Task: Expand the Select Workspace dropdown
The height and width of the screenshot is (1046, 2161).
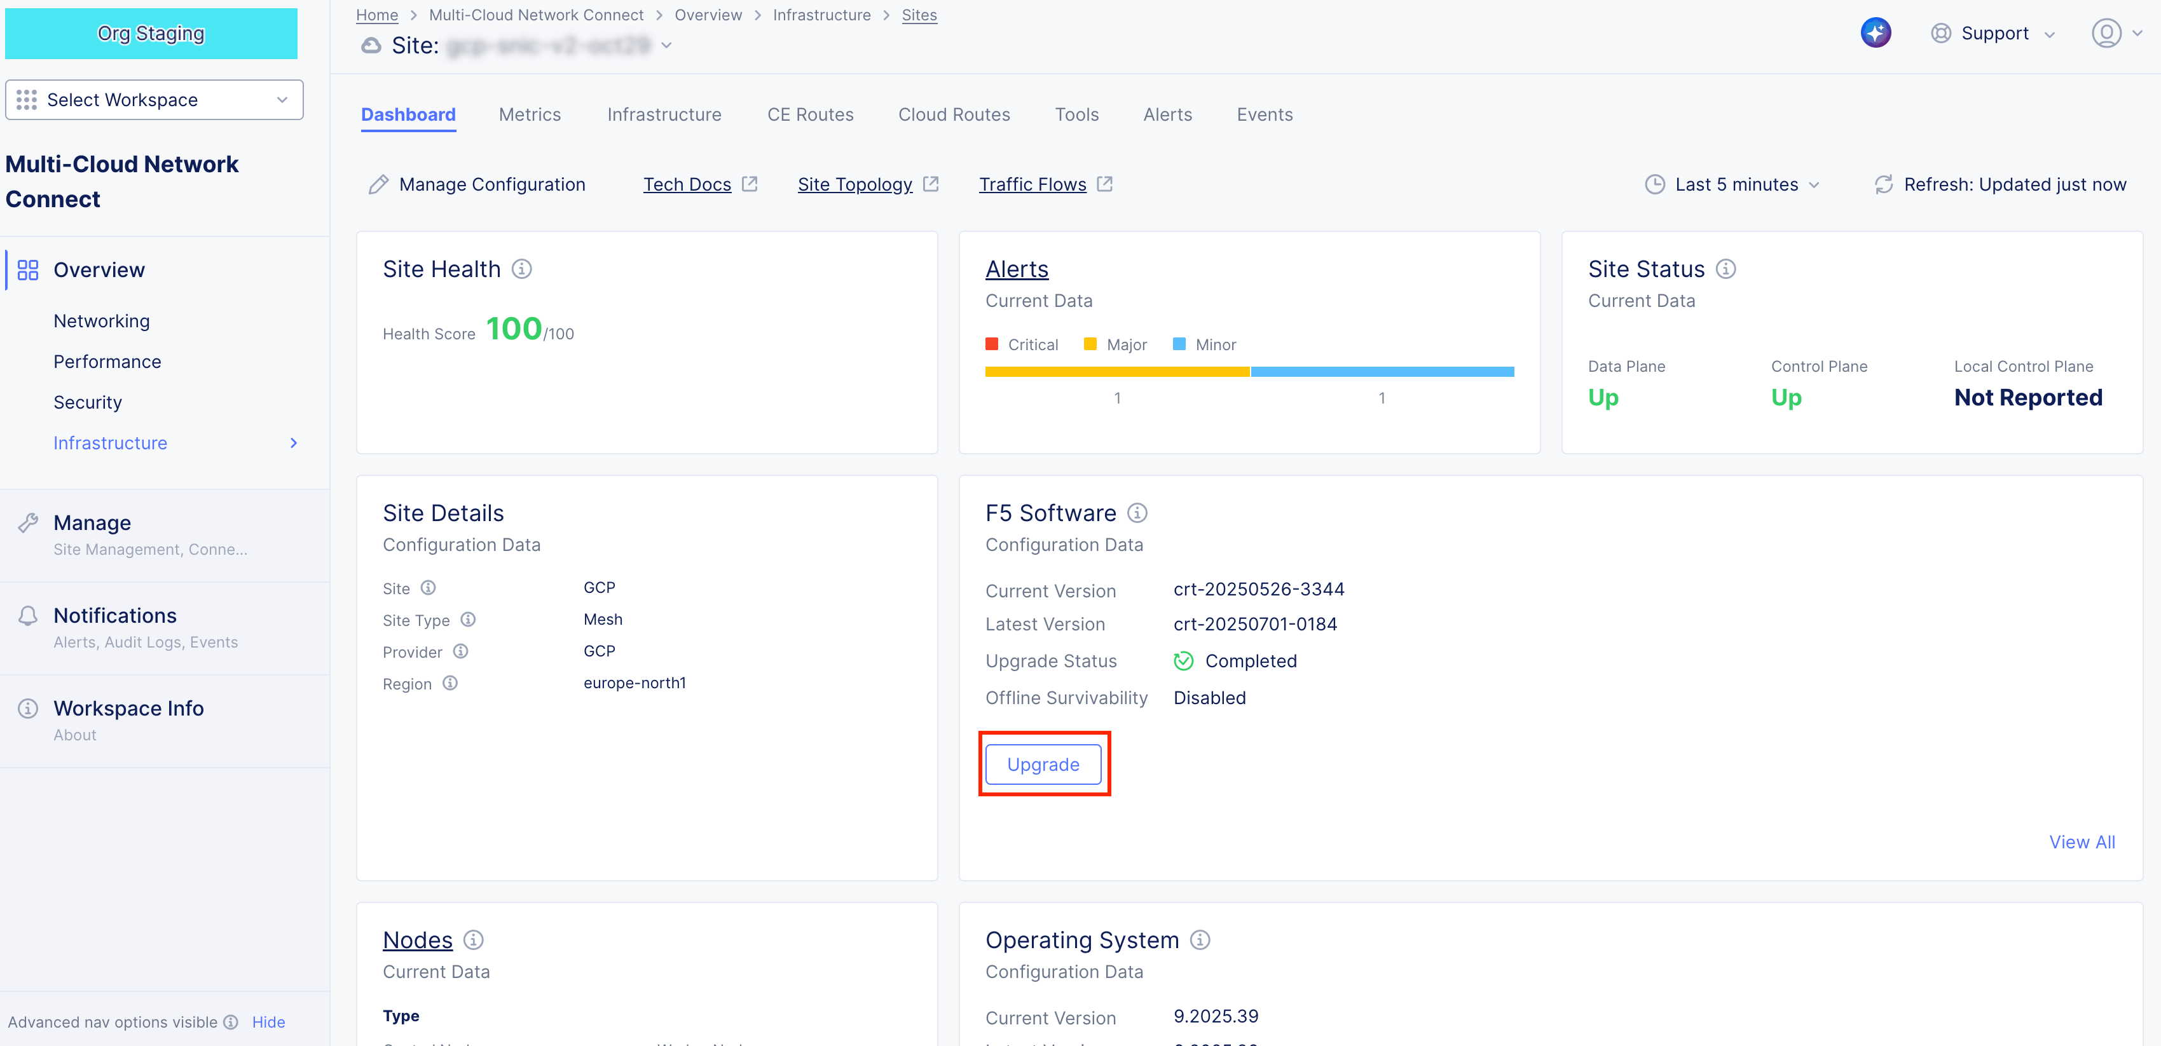Action: 153,99
